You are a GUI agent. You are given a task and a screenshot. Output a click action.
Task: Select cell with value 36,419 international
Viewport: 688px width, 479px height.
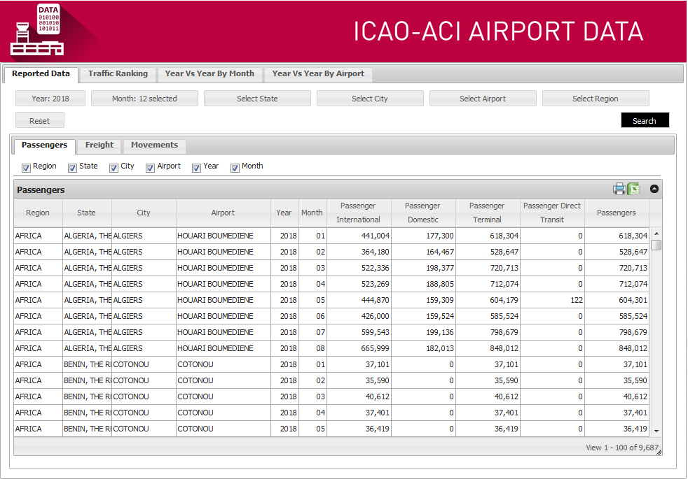coord(359,429)
